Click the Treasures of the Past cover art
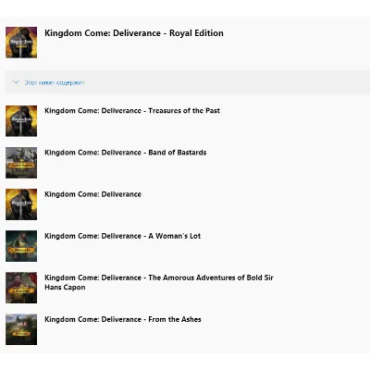The height and width of the screenshot is (370, 370). click(x=21, y=121)
